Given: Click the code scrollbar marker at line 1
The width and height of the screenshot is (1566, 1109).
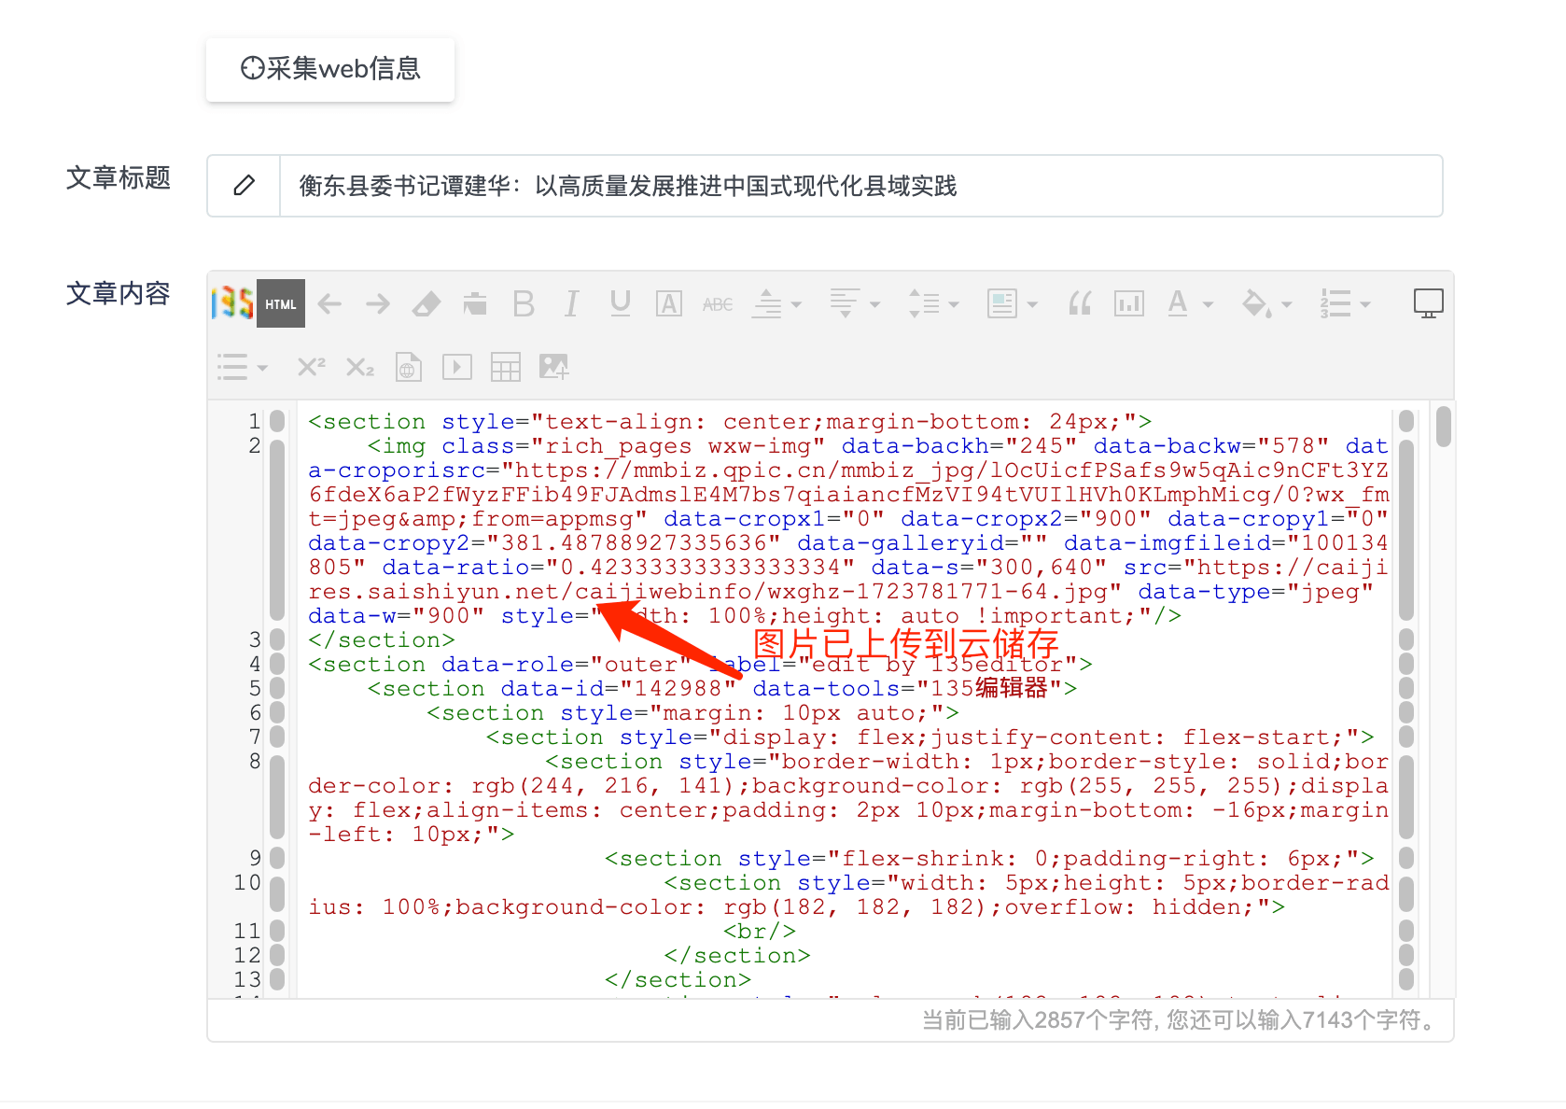Looking at the screenshot, I should pos(1406,422).
